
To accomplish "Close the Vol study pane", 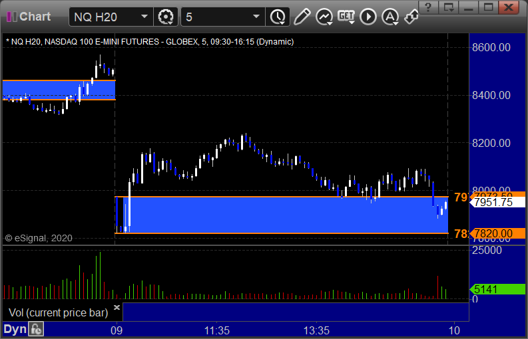I will pyautogui.click(x=117, y=307).
